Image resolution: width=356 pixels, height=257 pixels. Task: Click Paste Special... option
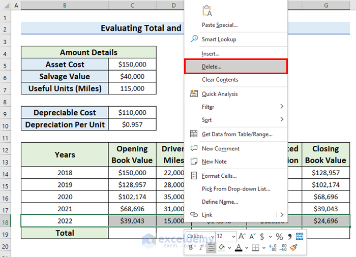click(x=220, y=25)
